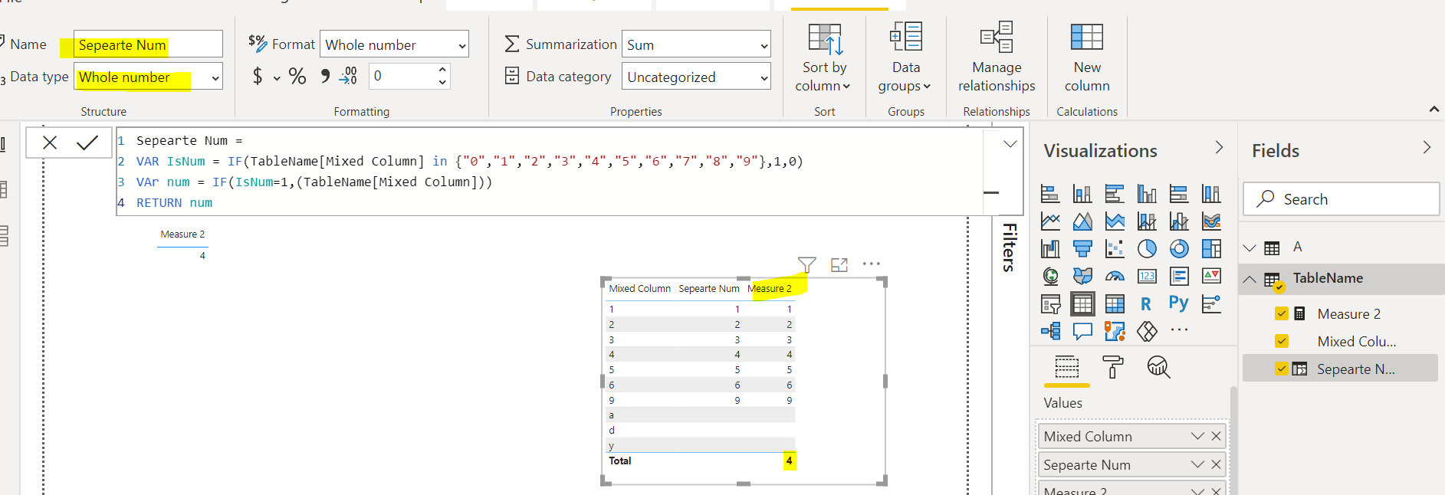Select the Clustered column chart visual

point(1147,193)
